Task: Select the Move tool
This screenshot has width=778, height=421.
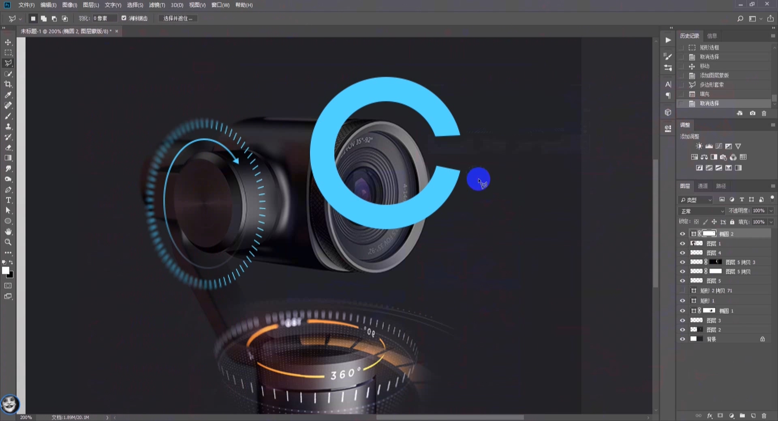Action: (8, 43)
